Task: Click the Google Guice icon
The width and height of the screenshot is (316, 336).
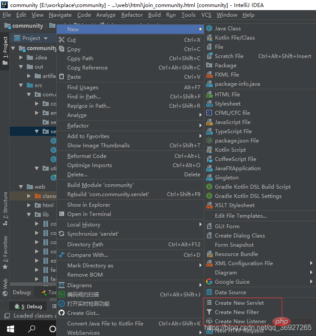Action: pos(209,282)
